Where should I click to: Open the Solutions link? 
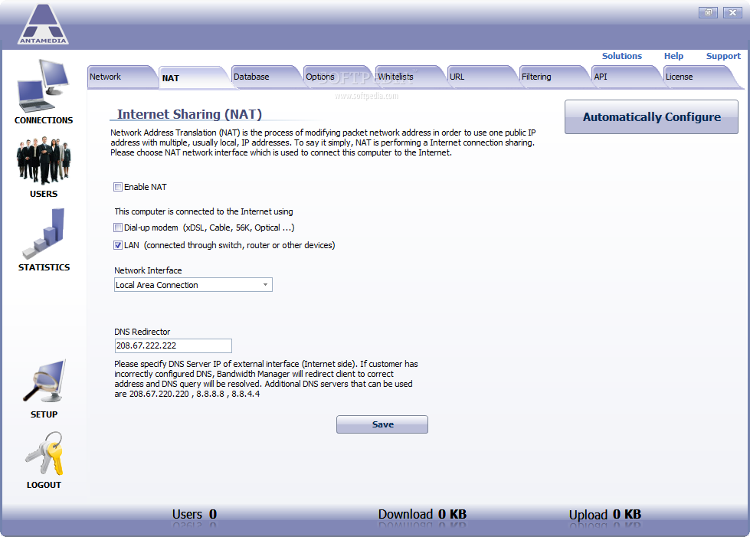tap(622, 56)
